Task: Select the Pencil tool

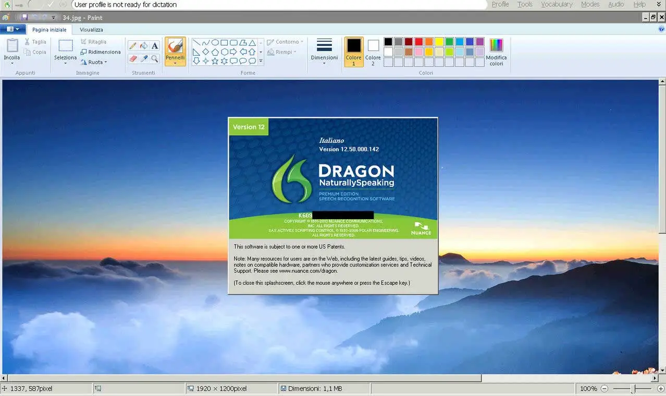Action: click(133, 46)
